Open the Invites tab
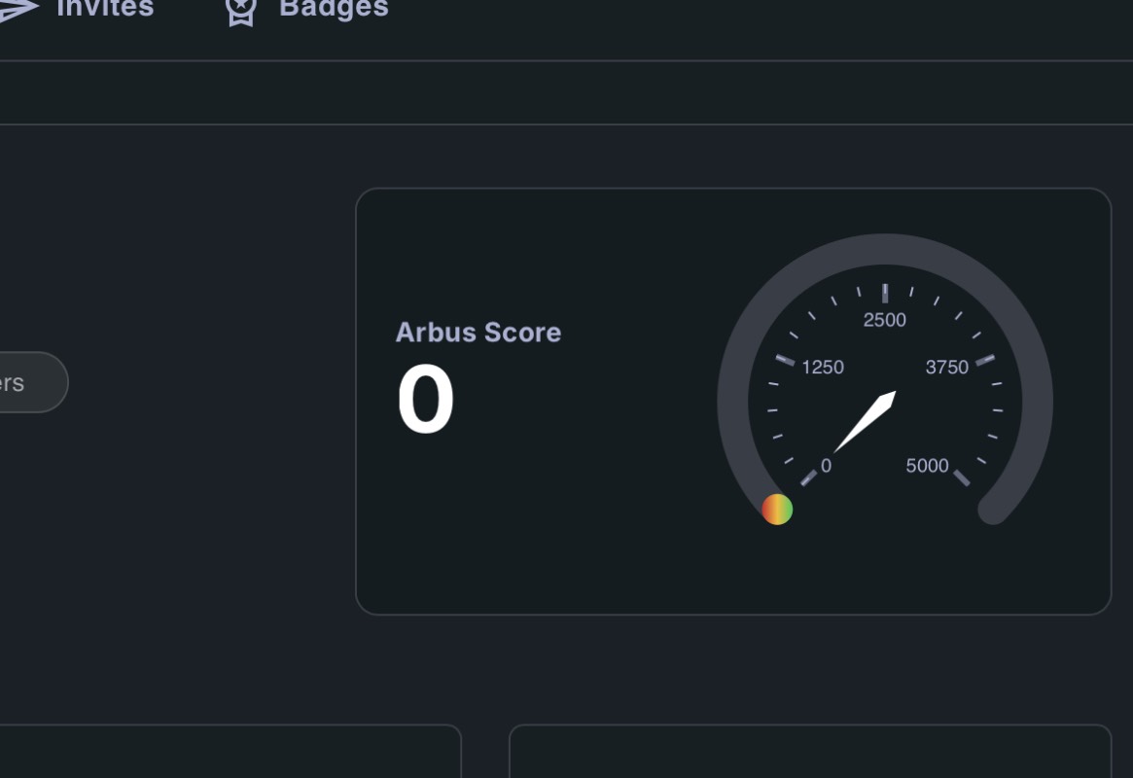The image size is (1133, 778). [x=105, y=9]
